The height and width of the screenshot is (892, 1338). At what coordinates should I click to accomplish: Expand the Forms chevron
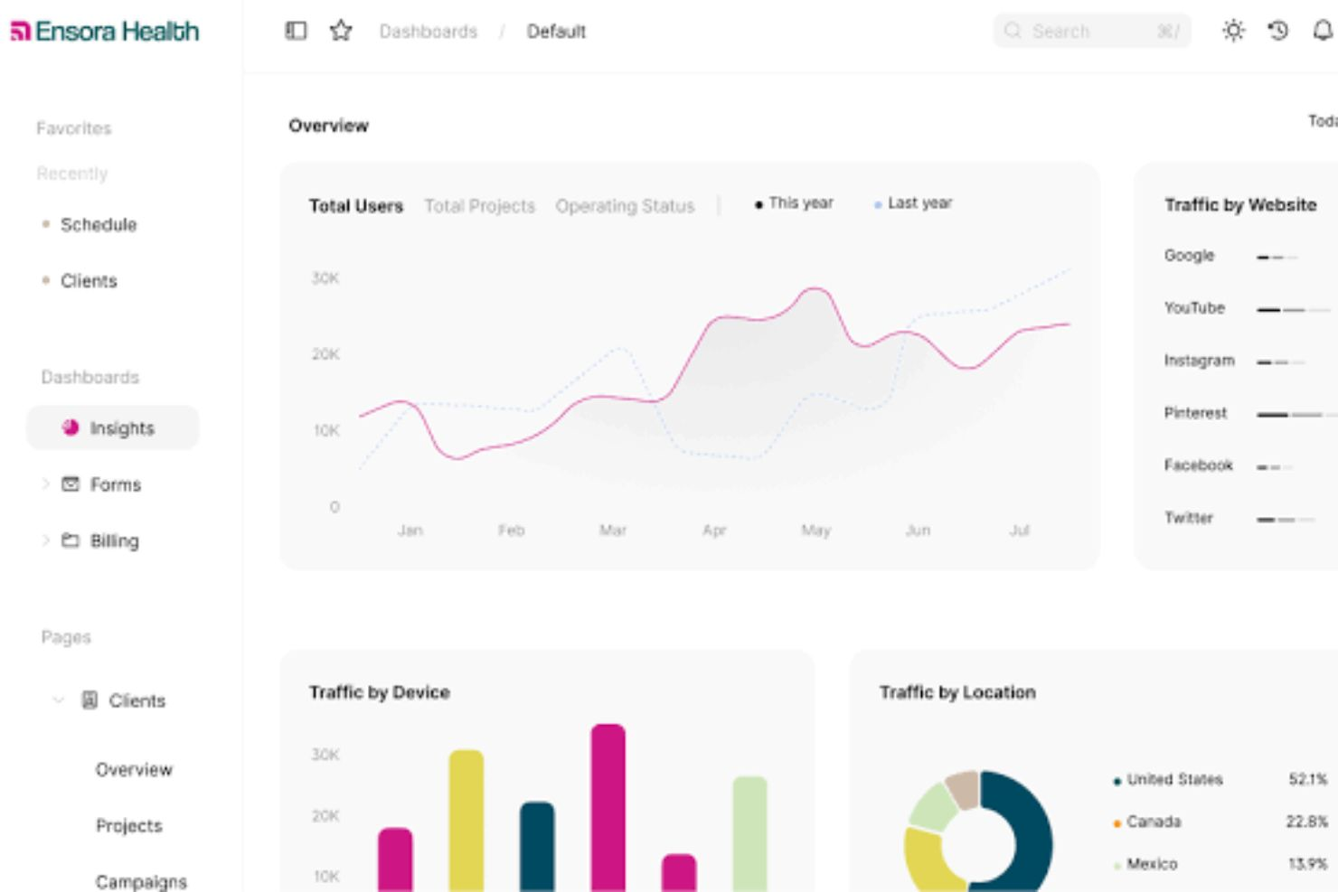point(45,484)
